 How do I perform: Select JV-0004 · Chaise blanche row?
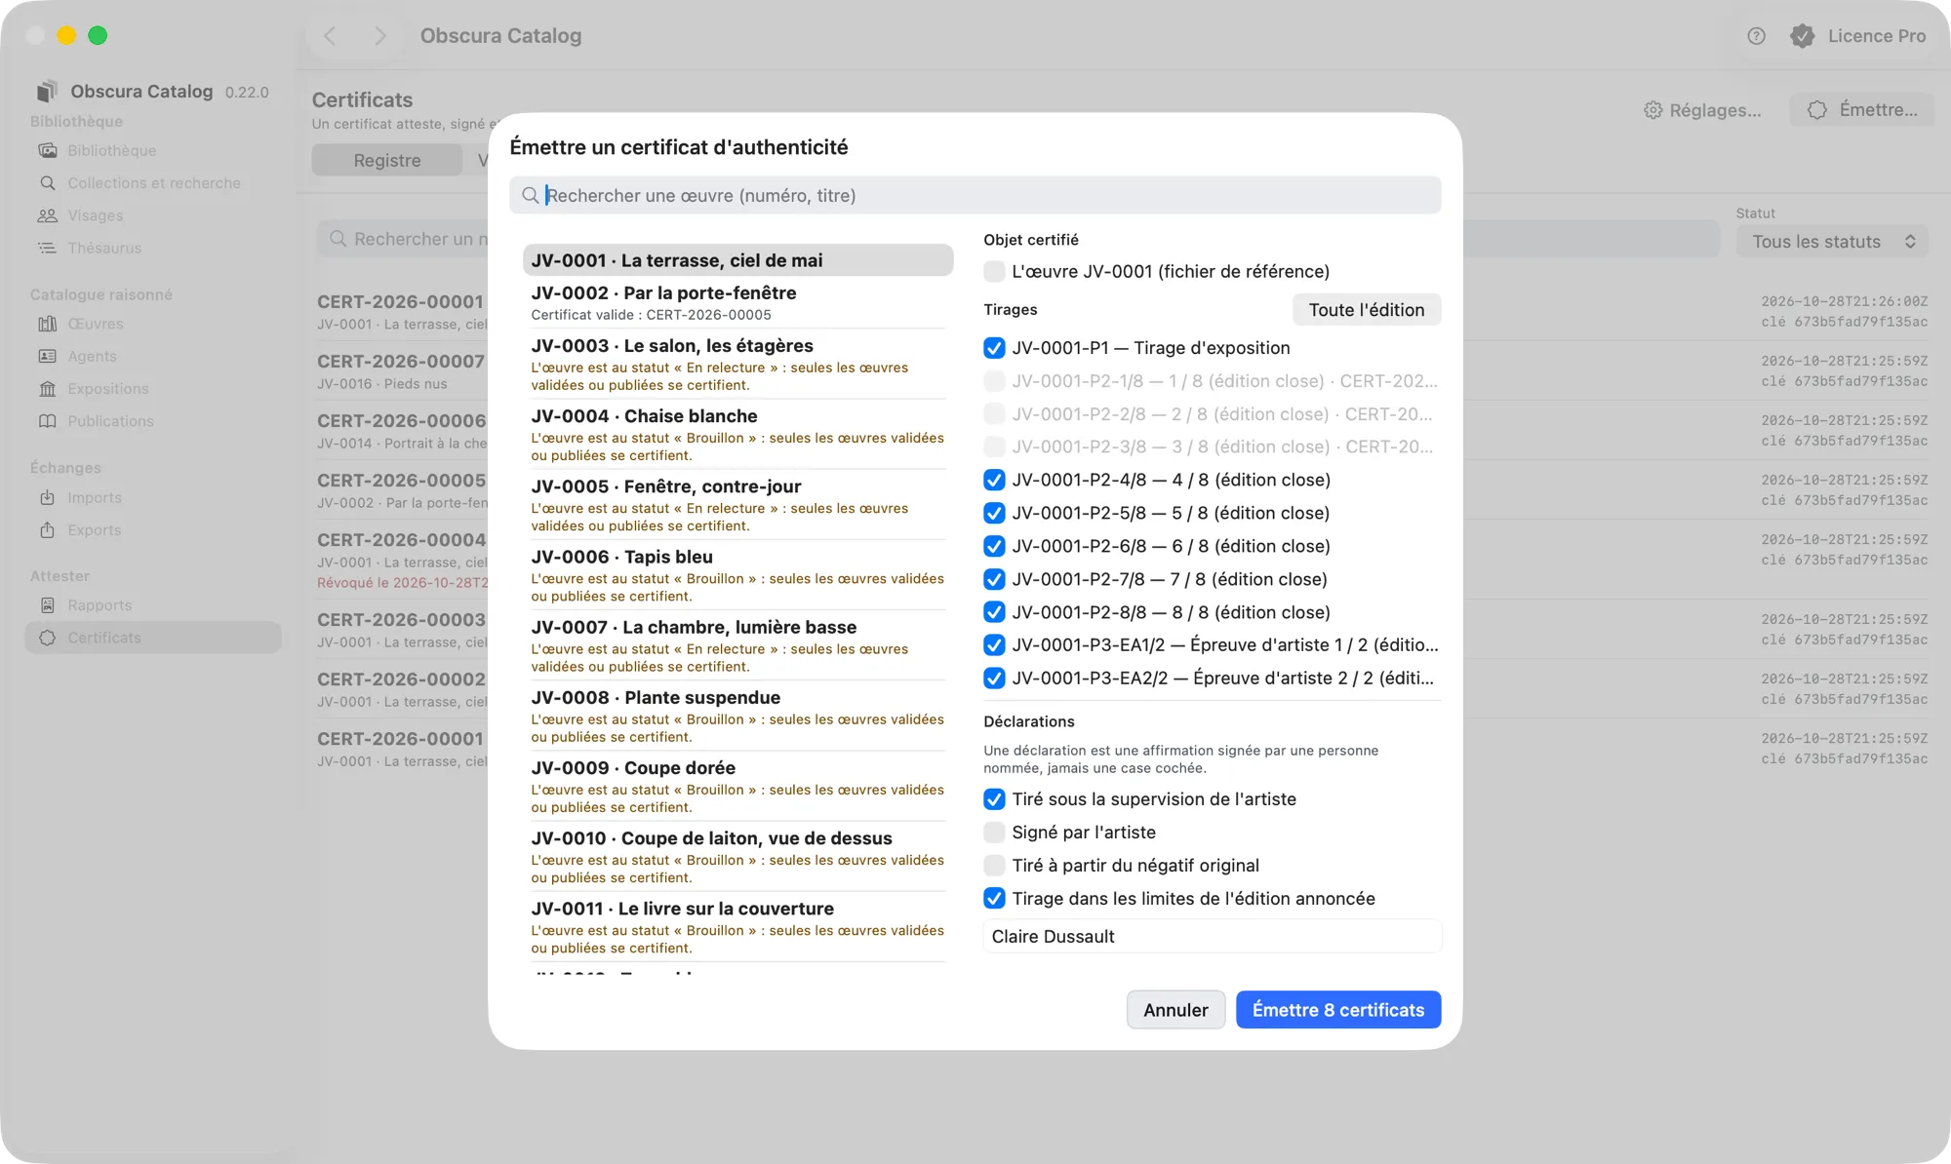(737, 435)
